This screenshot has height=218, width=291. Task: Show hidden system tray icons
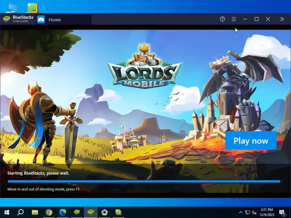point(240,212)
